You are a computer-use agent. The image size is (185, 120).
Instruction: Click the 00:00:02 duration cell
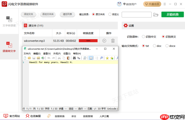point(71,41)
